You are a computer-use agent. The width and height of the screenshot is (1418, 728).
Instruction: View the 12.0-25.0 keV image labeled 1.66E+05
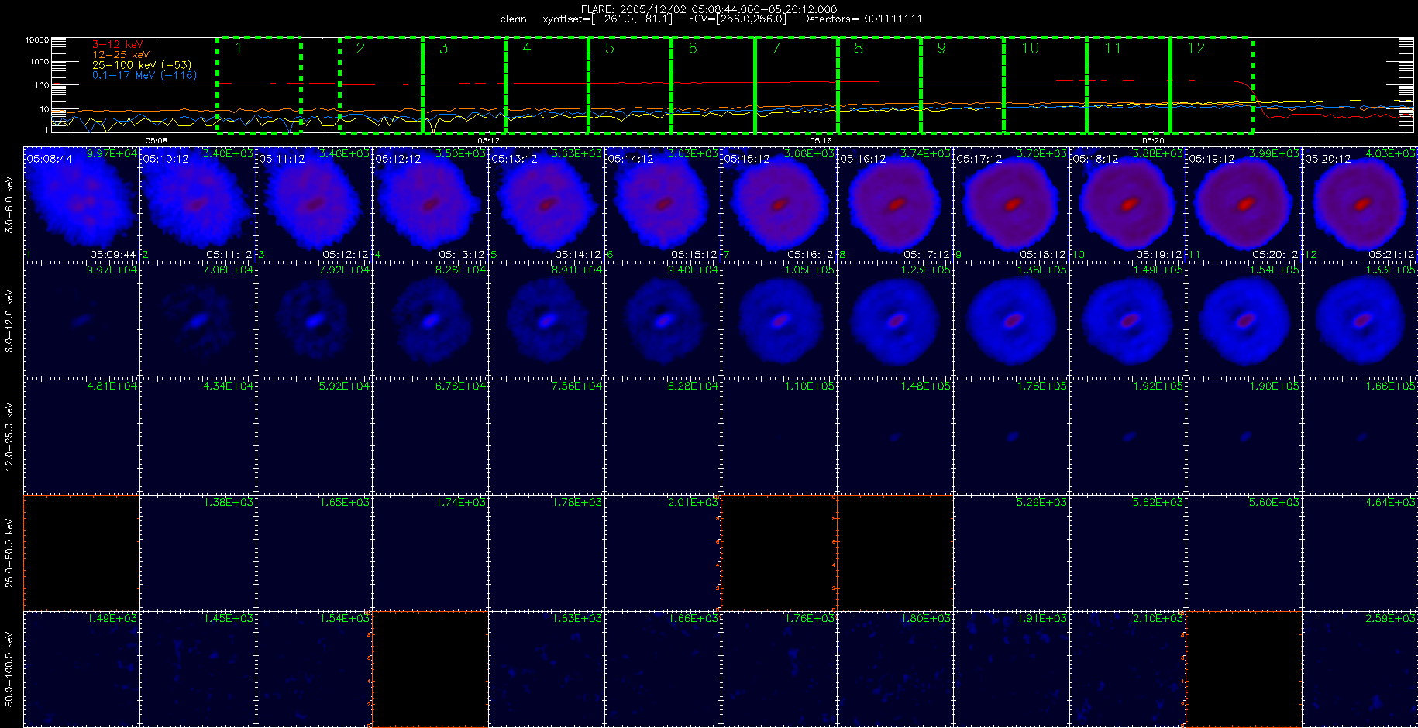click(1360, 437)
